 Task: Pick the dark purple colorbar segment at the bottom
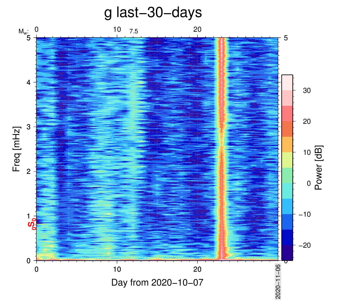(287, 253)
